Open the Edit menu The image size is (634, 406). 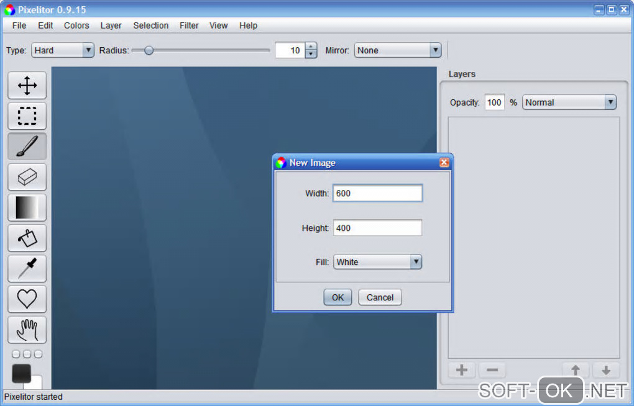[x=45, y=25]
